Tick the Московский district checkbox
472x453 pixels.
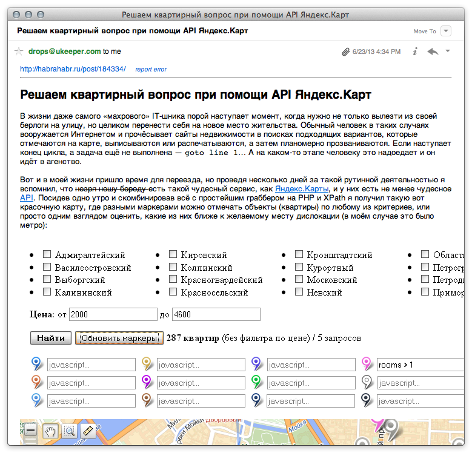299,280
